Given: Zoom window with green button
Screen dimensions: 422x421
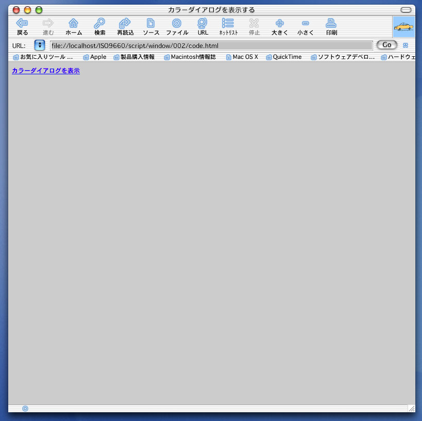Looking at the screenshot, I should point(39,10).
